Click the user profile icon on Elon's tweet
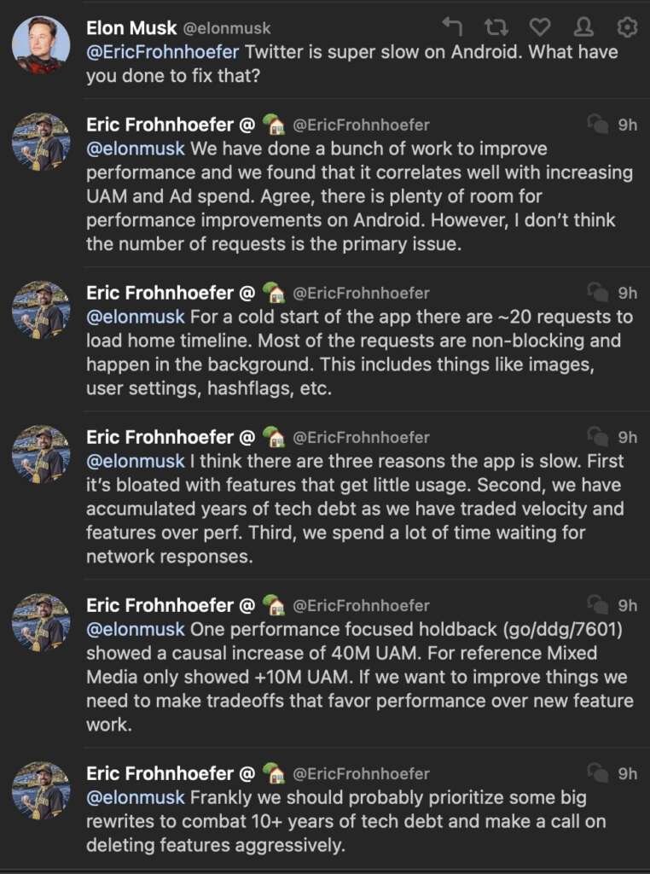Image resolution: width=650 pixels, height=874 pixels. tap(584, 27)
